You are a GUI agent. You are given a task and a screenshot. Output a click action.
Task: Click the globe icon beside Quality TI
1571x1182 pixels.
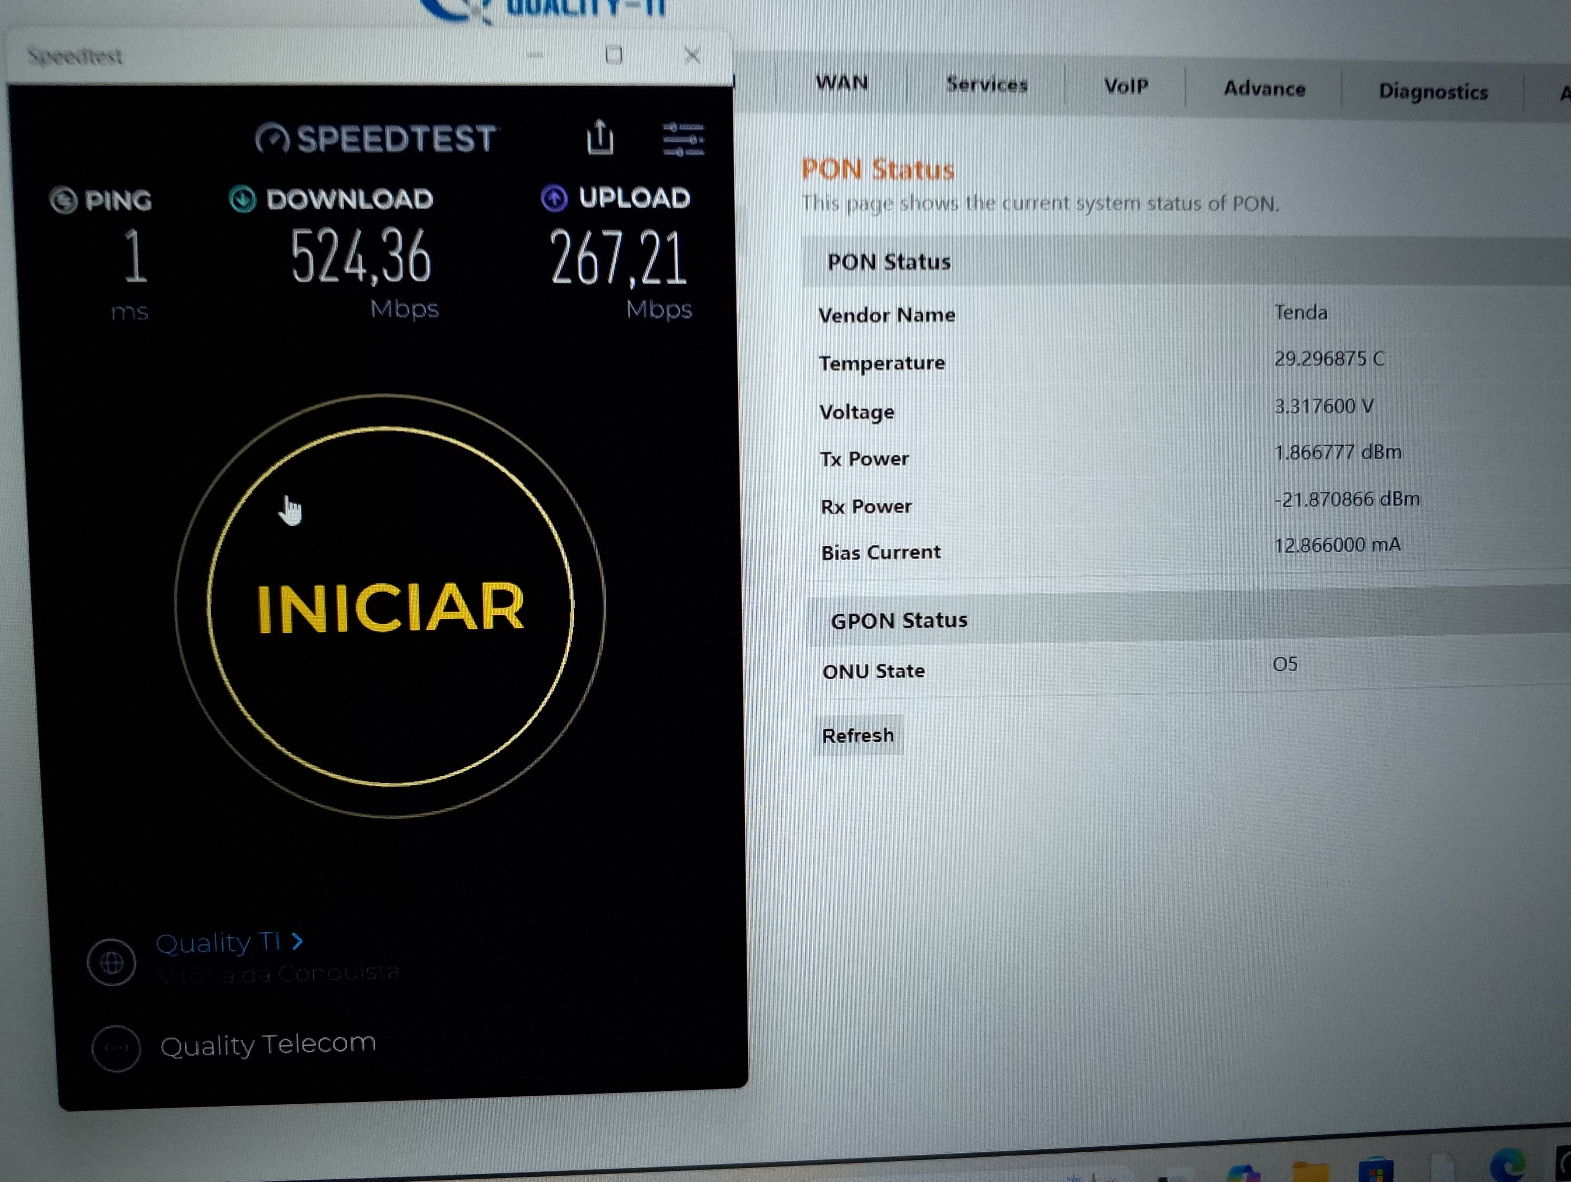click(112, 963)
